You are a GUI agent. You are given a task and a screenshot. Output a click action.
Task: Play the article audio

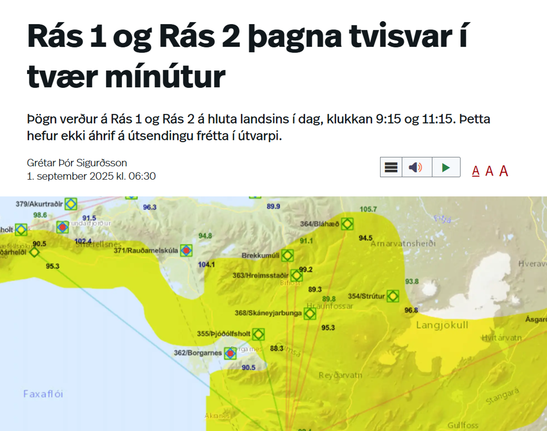click(x=446, y=167)
